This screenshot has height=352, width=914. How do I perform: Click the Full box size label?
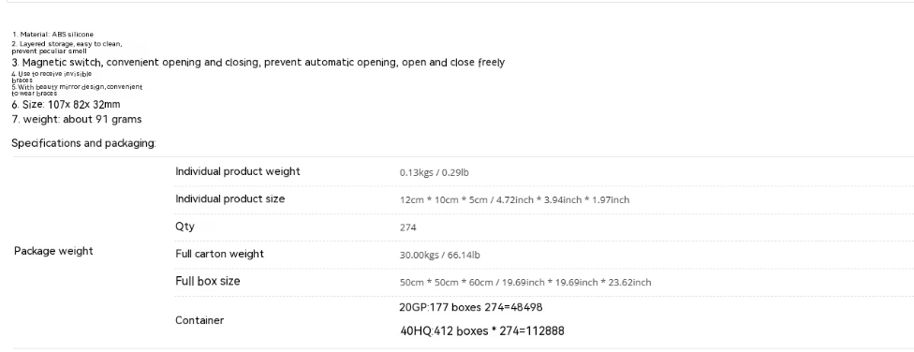point(208,281)
